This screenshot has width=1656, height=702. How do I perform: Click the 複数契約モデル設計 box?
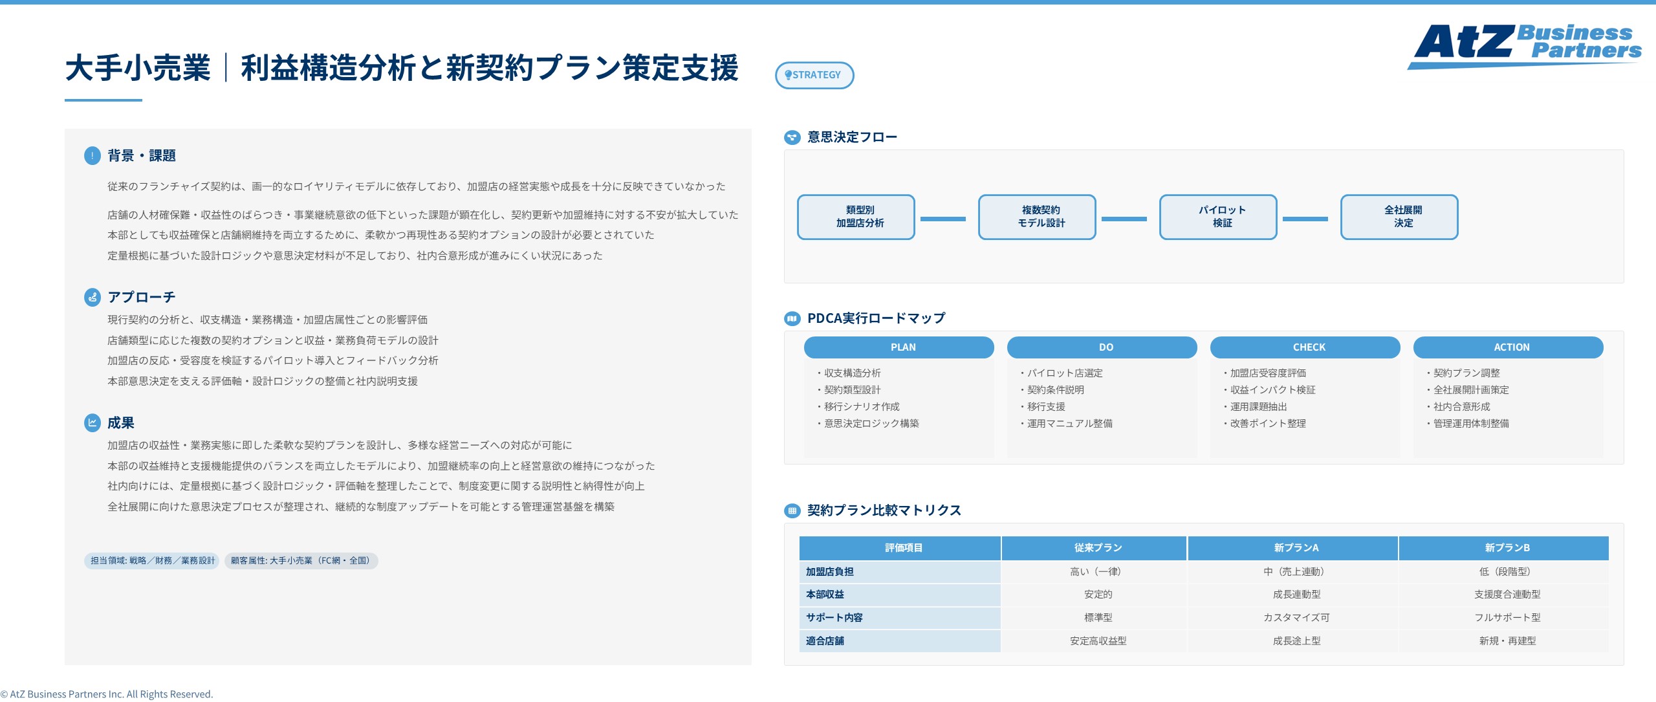click(x=1036, y=217)
